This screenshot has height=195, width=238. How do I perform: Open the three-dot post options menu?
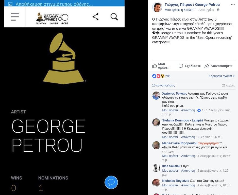[233, 5]
